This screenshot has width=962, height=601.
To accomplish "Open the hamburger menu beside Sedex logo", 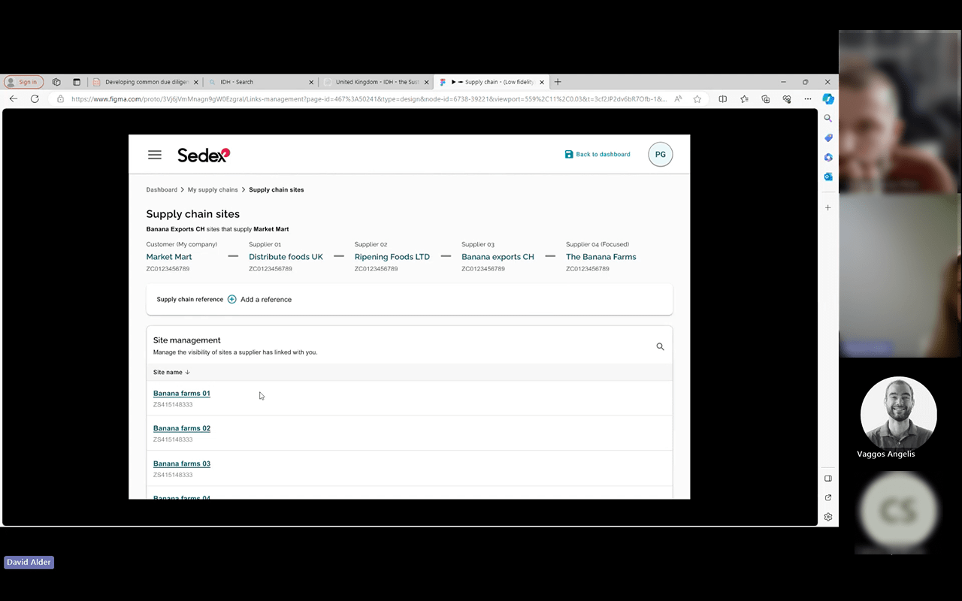I will tap(155, 155).
